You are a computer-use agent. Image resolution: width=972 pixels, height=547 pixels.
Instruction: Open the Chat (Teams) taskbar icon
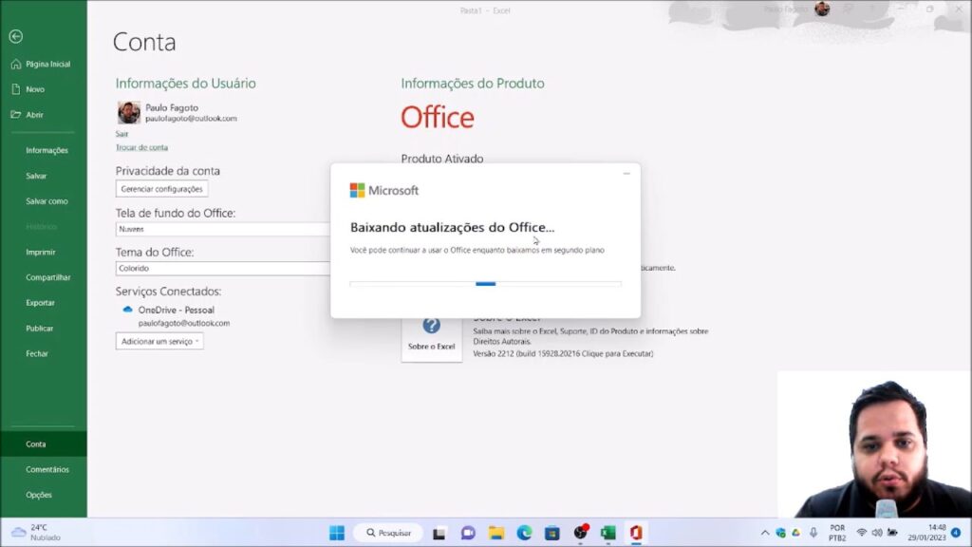(x=467, y=533)
